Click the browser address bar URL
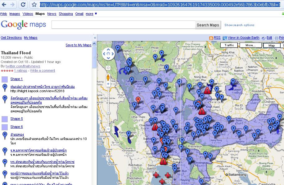Viewport: 284px width, 185px height. (x=160, y=5)
